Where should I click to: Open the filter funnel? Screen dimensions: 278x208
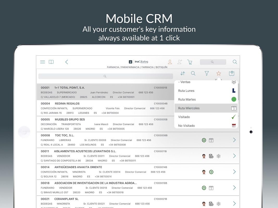[207, 73]
